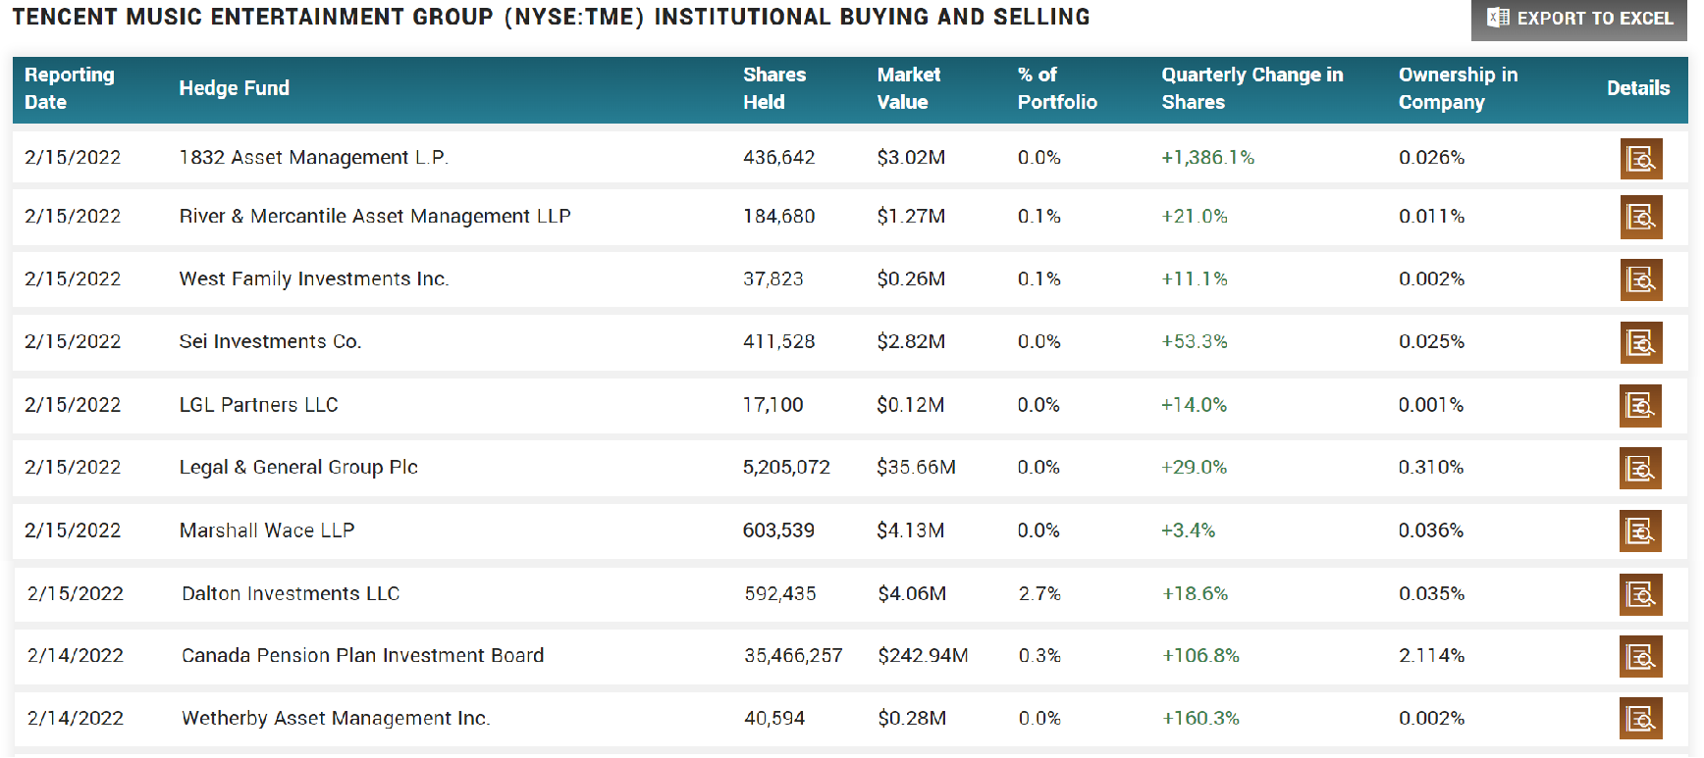Select the +21.0% quarterly change value
This screenshot has width=1704, height=758.
[1195, 217]
